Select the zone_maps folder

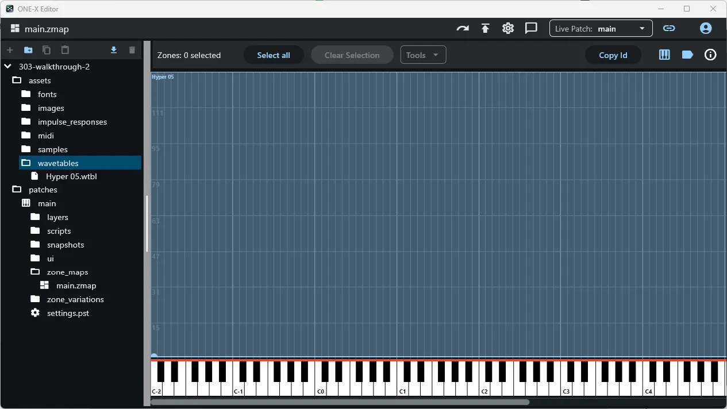pyautogui.click(x=67, y=272)
